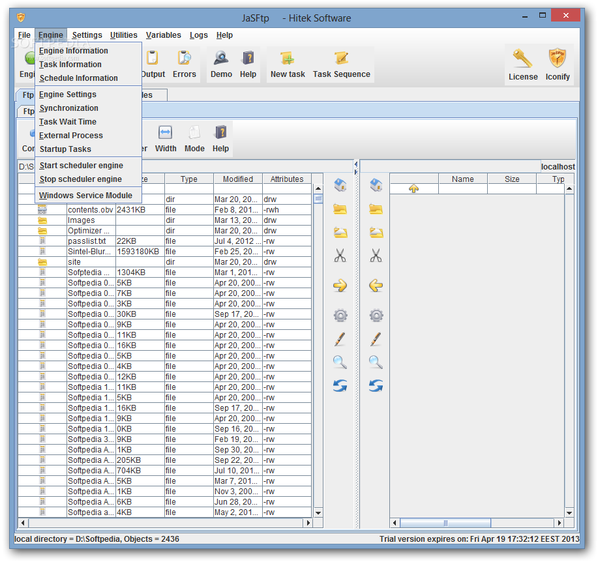The height and width of the screenshot is (562, 598).
Task: Click the remote-side pencil rename icon
Action: 376,339
